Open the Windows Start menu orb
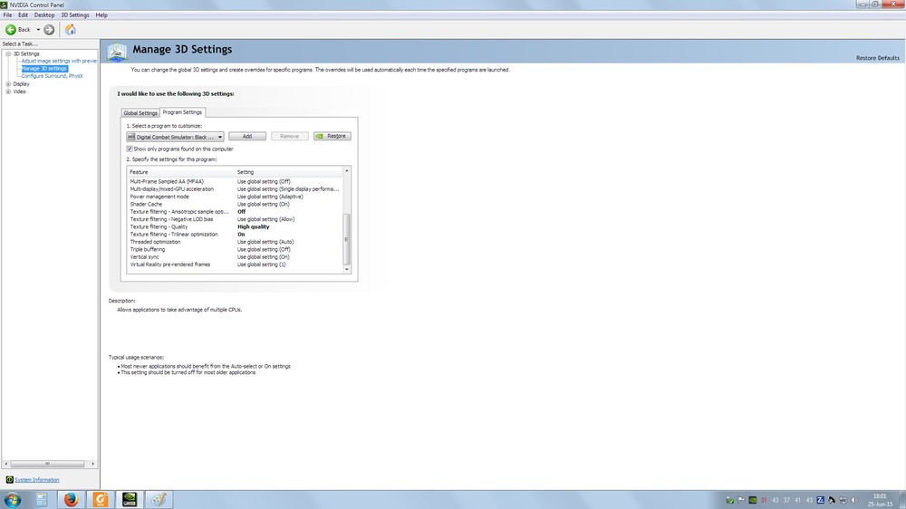This screenshot has width=906, height=509. pyautogui.click(x=12, y=499)
